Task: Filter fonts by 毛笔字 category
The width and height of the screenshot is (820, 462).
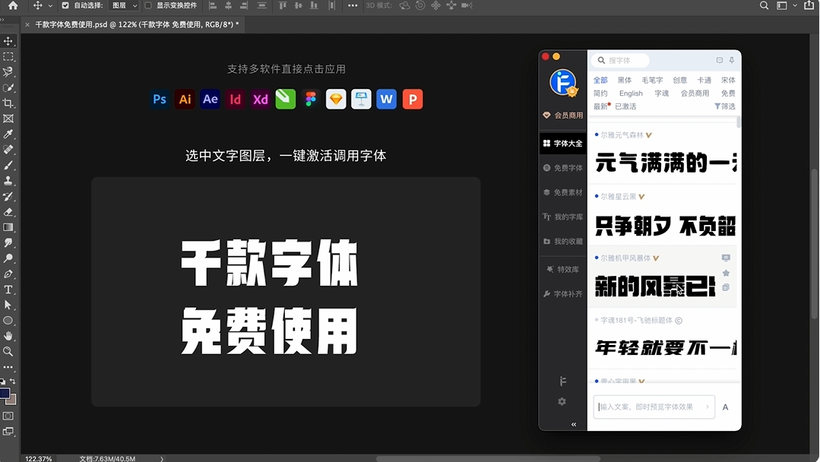Action: (x=652, y=80)
